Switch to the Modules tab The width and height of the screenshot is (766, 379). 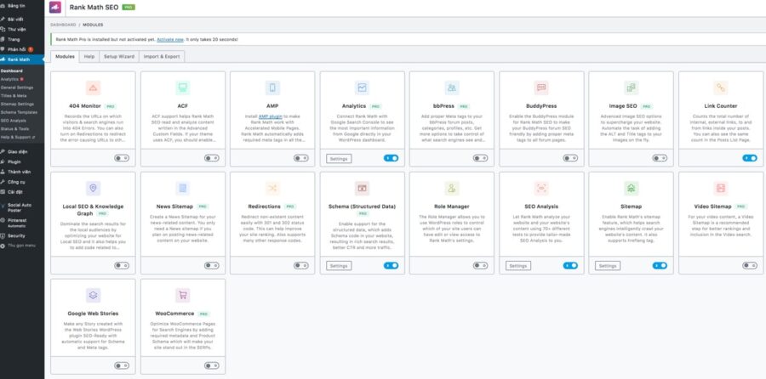pyautogui.click(x=65, y=57)
